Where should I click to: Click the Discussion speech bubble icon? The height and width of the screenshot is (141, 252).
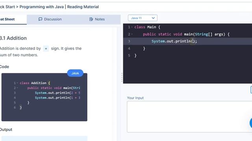coord(40,19)
